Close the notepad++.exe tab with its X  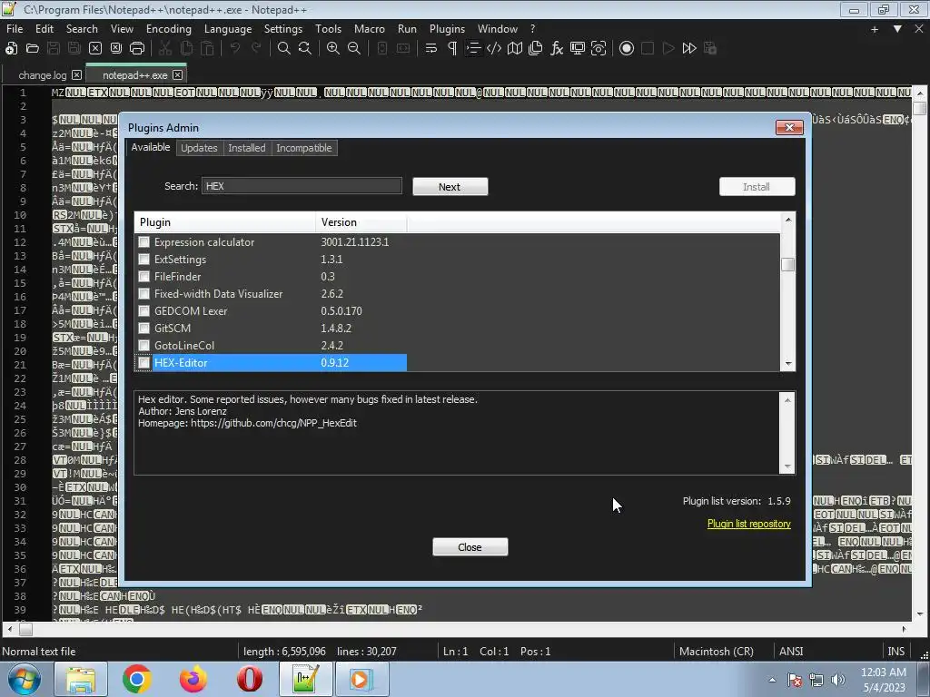coord(177,75)
